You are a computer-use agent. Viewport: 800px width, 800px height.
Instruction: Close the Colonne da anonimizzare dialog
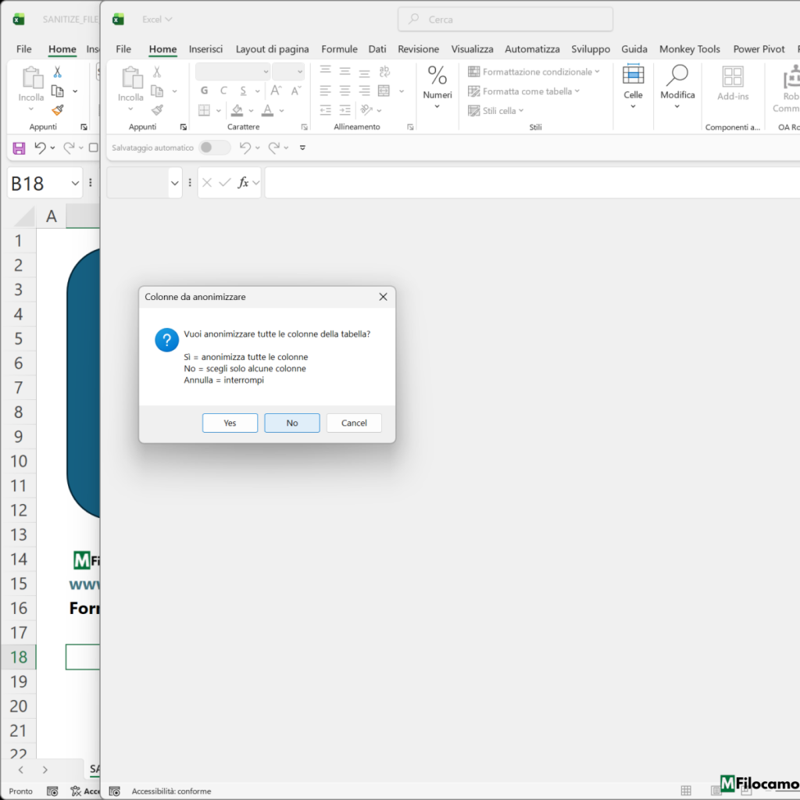(383, 297)
